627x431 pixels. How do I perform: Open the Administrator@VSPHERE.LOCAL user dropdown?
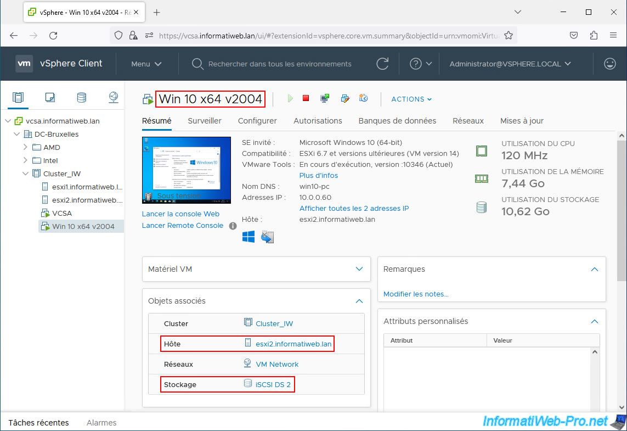click(x=510, y=64)
